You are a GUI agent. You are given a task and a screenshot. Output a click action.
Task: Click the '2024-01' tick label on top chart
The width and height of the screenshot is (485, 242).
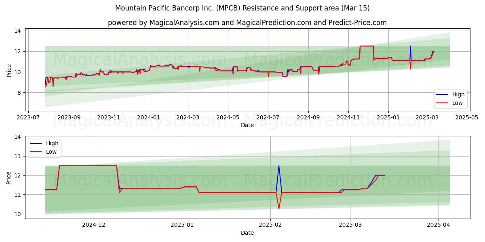coord(149,117)
